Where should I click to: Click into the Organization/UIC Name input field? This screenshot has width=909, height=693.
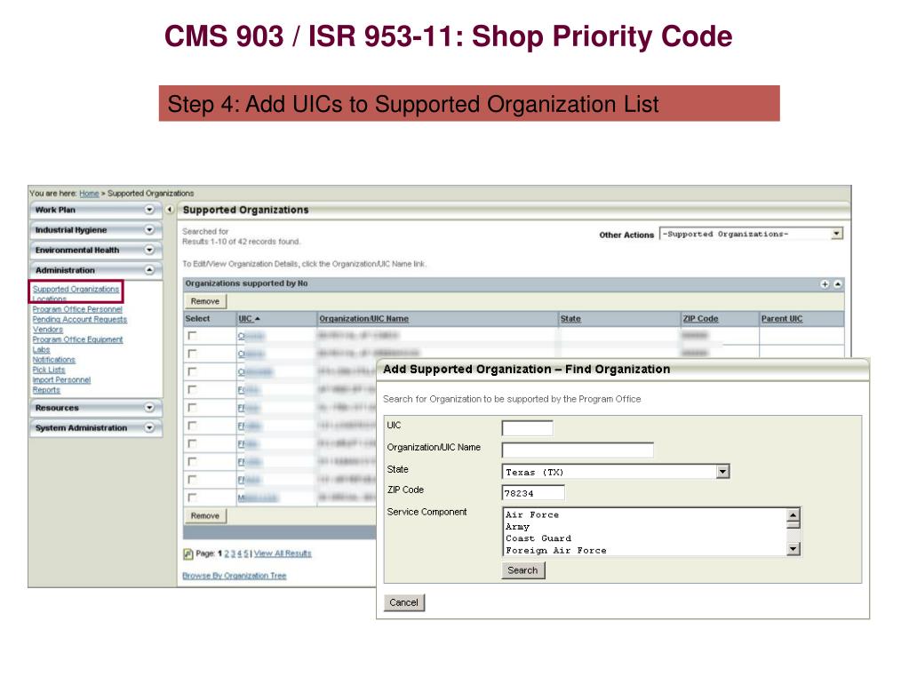coord(578,450)
